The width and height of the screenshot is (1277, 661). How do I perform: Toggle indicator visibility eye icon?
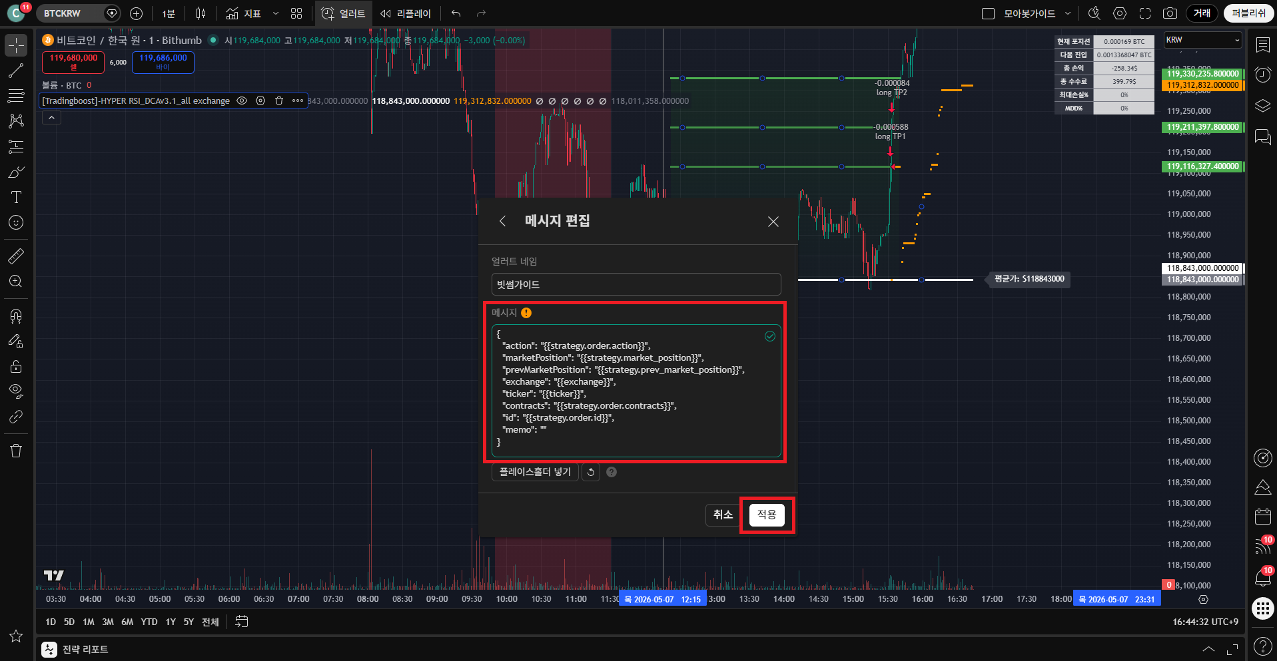[242, 101]
